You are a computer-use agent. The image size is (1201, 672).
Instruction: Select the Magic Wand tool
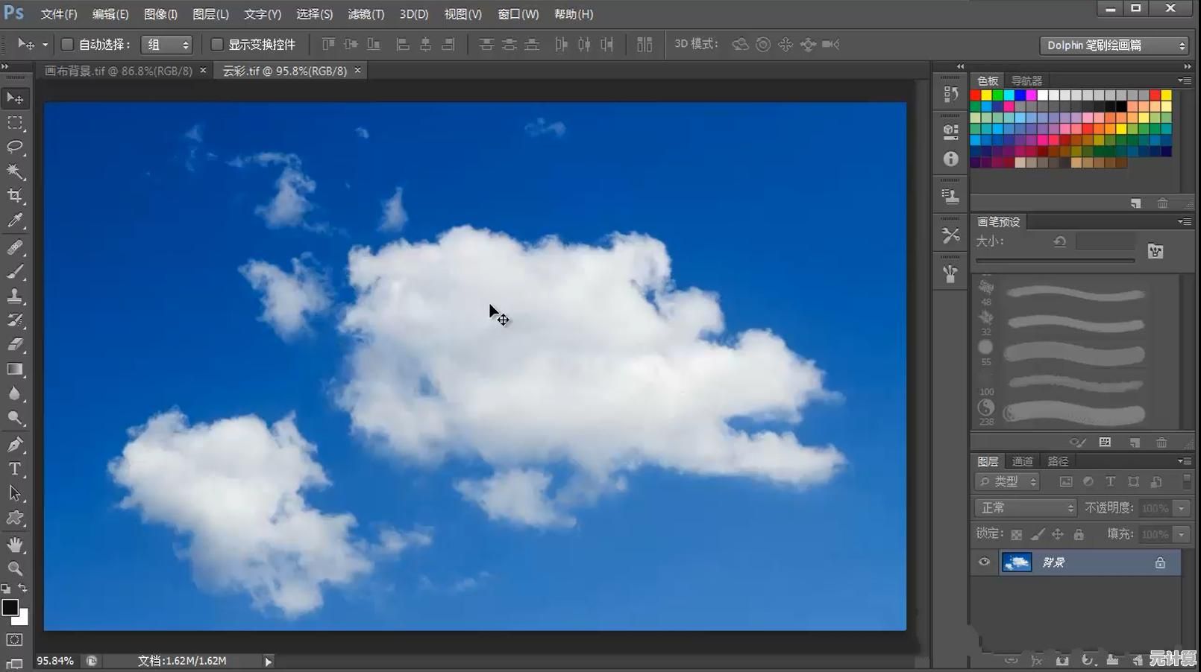click(x=15, y=171)
